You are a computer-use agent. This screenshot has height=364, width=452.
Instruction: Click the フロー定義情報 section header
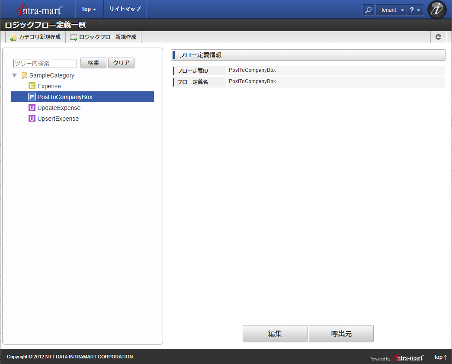308,55
